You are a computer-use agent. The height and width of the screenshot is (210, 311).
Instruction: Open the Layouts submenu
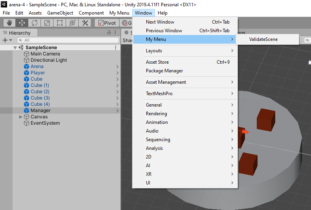185,51
